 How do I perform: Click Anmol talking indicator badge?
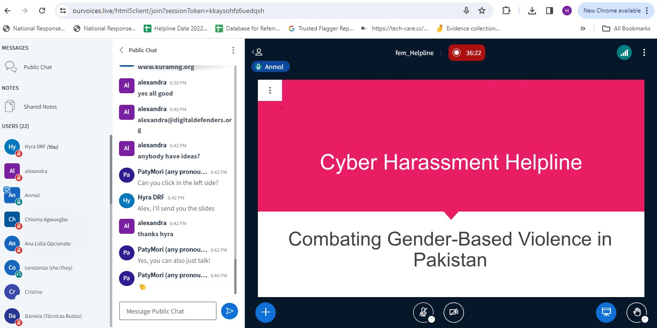(x=270, y=67)
